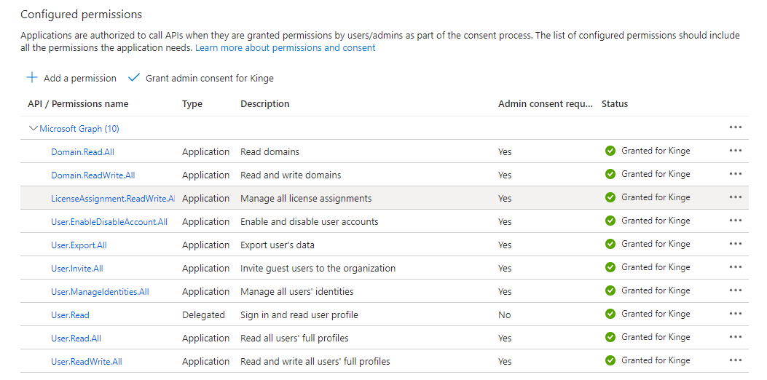This screenshot has width=767, height=380.
Task: Click the API / Permissions name column header
Action: (x=78, y=104)
